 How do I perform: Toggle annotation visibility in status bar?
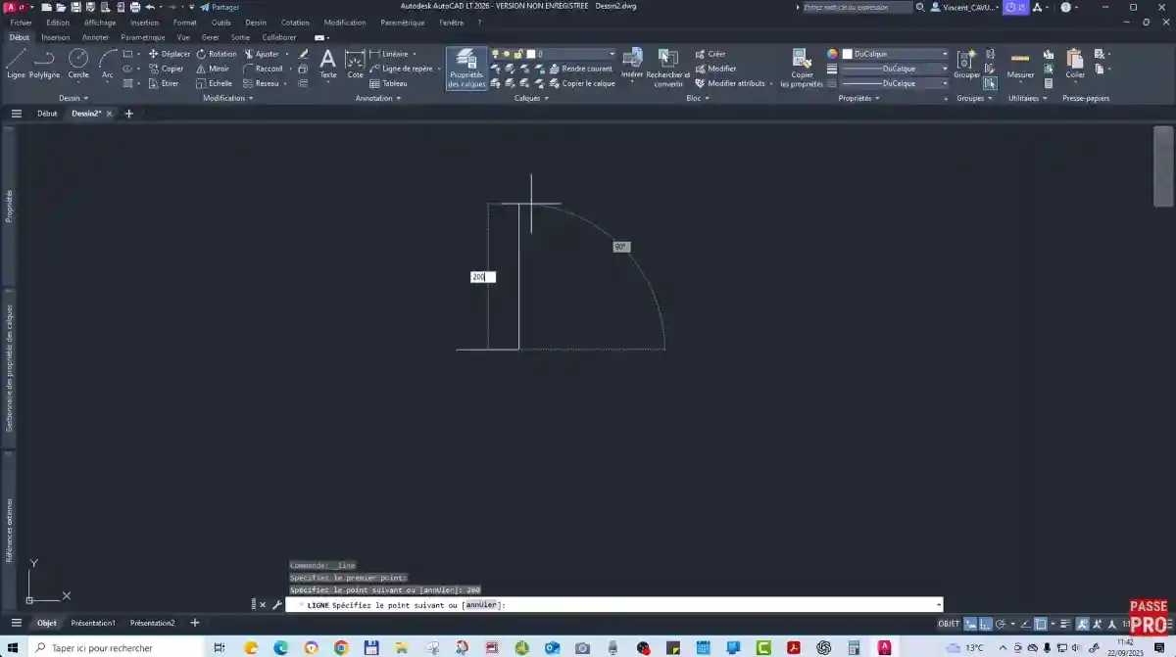click(x=1082, y=623)
